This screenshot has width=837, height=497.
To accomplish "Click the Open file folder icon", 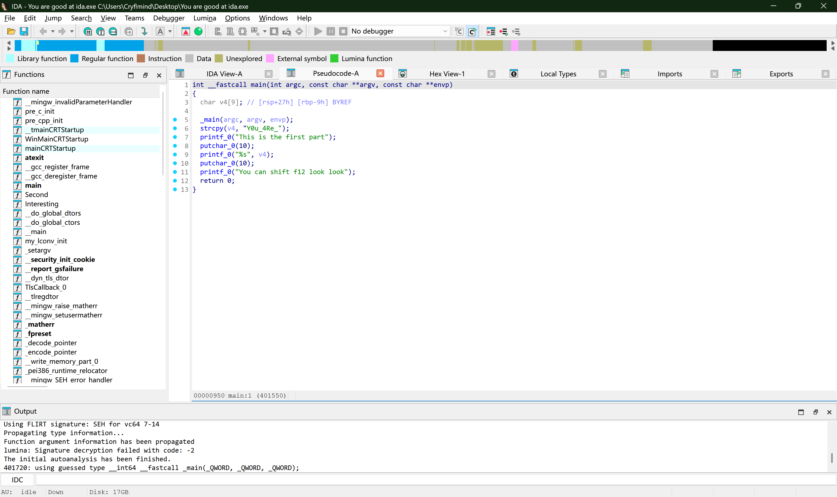I will point(11,32).
